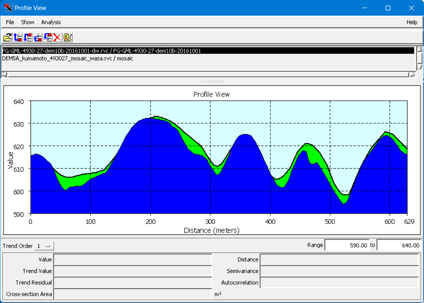Click the Autocorrelation readout field
This screenshot has height=303, width=424.
coord(339,283)
